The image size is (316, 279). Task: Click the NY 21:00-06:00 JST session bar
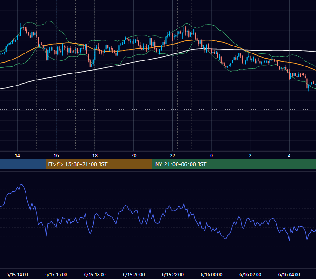click(234, 164)
